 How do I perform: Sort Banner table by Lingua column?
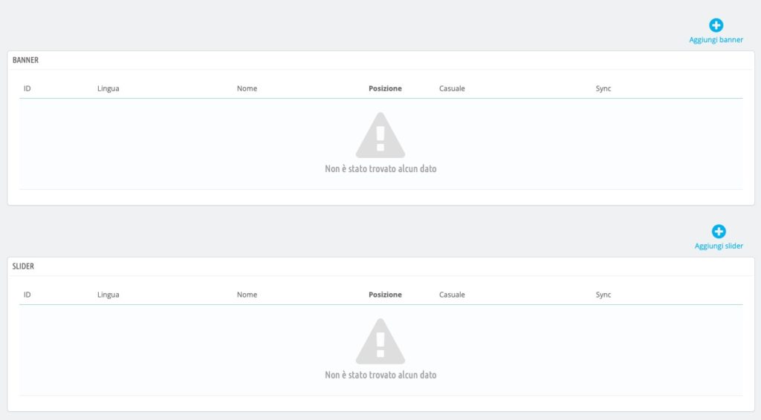click(x=109, y=88)
